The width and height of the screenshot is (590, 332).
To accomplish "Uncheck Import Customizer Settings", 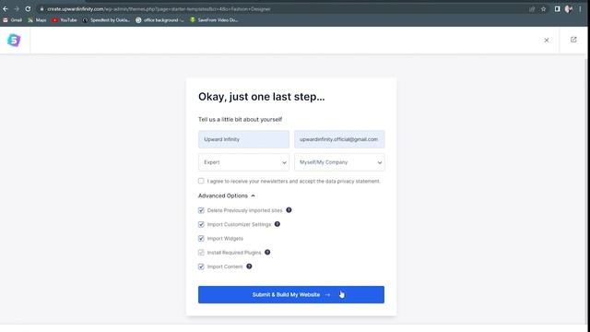I will pyautogui.click(x=201, y=224).
